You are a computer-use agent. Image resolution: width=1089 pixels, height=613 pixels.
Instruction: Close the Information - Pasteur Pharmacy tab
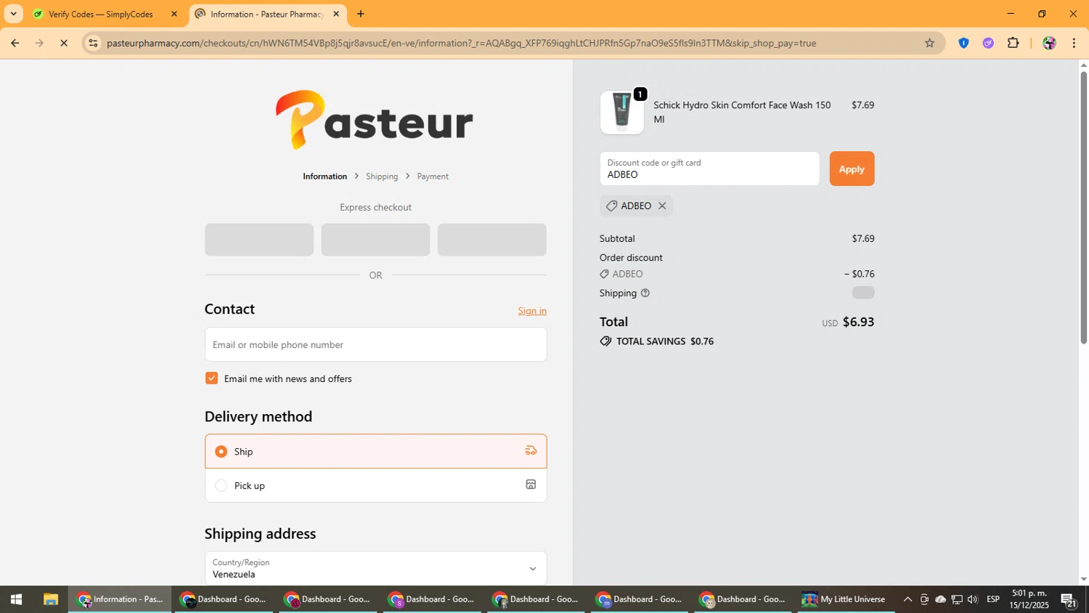click(336, 14)
